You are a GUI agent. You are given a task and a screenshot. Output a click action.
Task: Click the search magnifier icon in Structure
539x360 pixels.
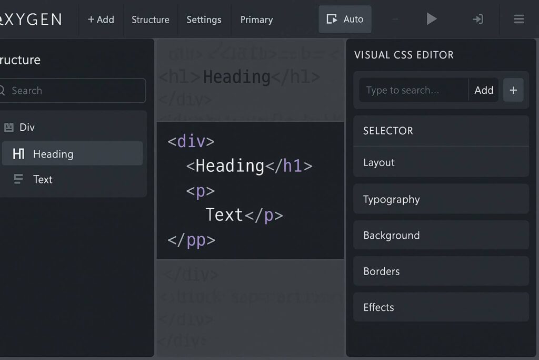click(3, 90)
